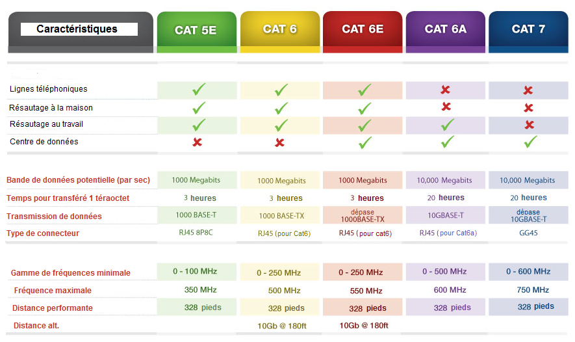Click CAT 5E red cross for Centre de données
Screen dimensions: 575x342
pyautogui.click(x=197, y=142)
